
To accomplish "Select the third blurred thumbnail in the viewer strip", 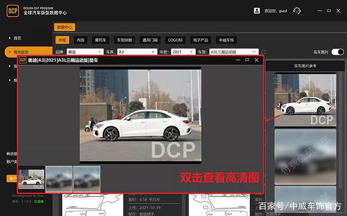I will [x=87, y=179].
